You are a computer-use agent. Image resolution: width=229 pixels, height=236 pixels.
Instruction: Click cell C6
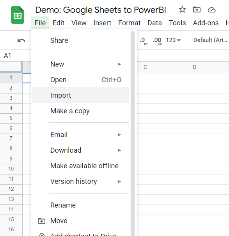pyautogui.click(x=153, y=129)
